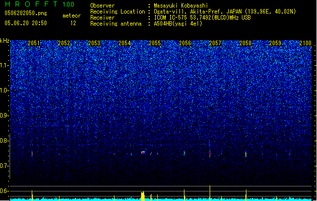This screenshot has height=201, width=317.
Task: Click the 2058 time marker
Action: pos(245,43)
